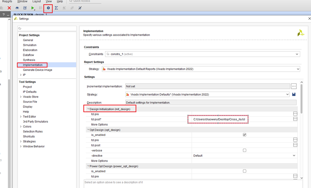Select Generate Device Image settings
The width and height of the screenshot is (311, 188).
click(x=38, y=70)
